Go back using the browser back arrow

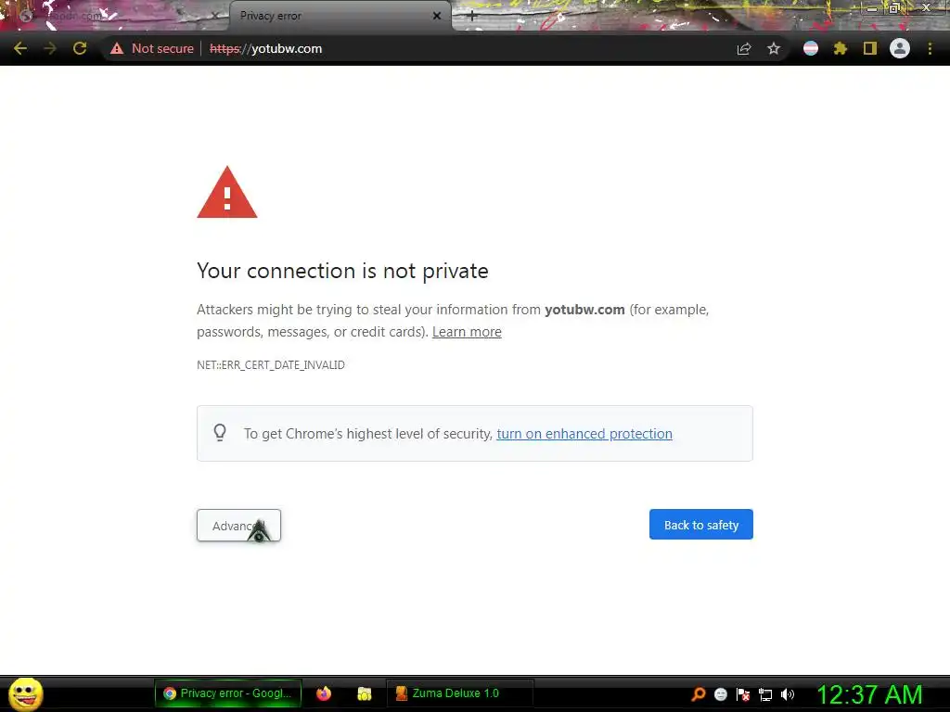[20, 48]
